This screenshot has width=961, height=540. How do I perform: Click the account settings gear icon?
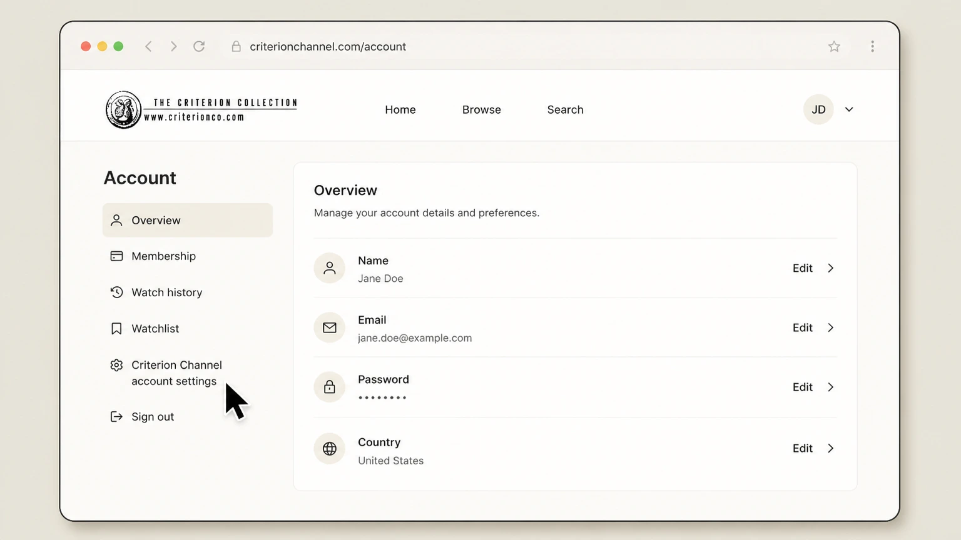pos(116,365)
